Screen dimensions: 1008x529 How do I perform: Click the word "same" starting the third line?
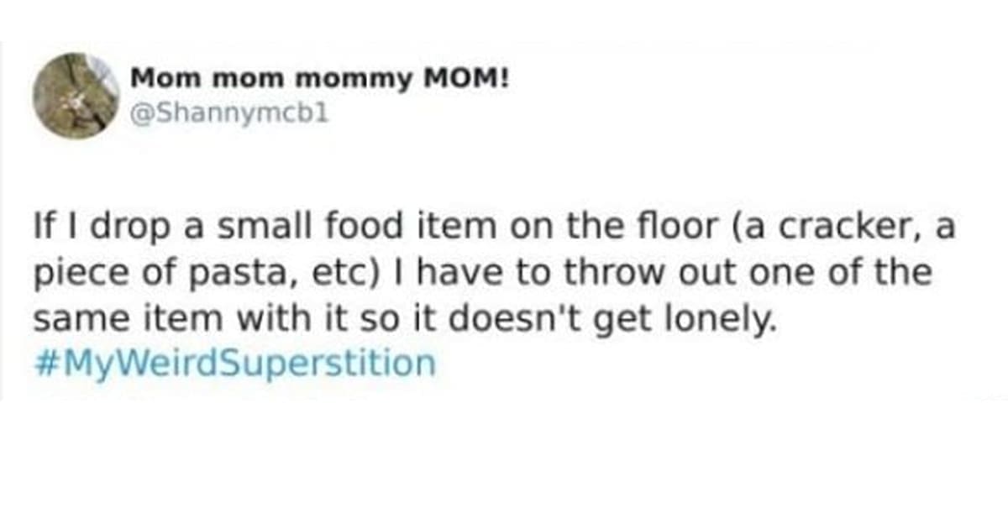pyautogui.click(x=74, y=319)
